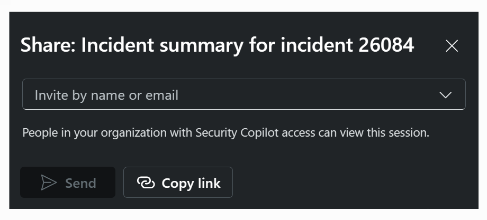Click the chain link icon

tap(146, 183)
